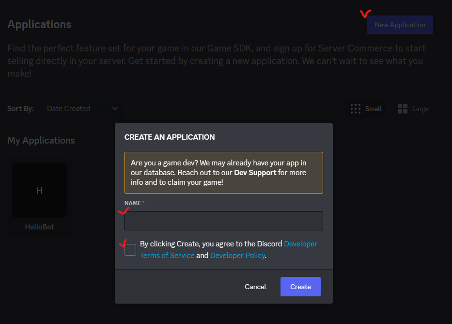Viewport: 452px width, 324px height.
Task: Click the Sort By label
Action: pos(20,109)
